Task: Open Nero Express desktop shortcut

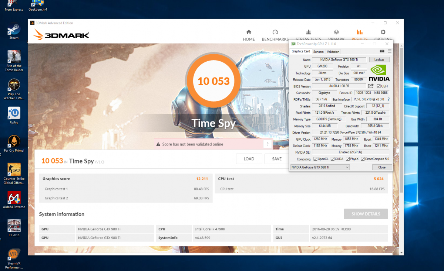Action: [14, 6]
